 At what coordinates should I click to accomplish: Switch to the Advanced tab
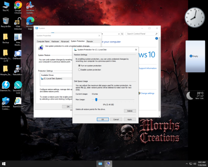point(65,41)
